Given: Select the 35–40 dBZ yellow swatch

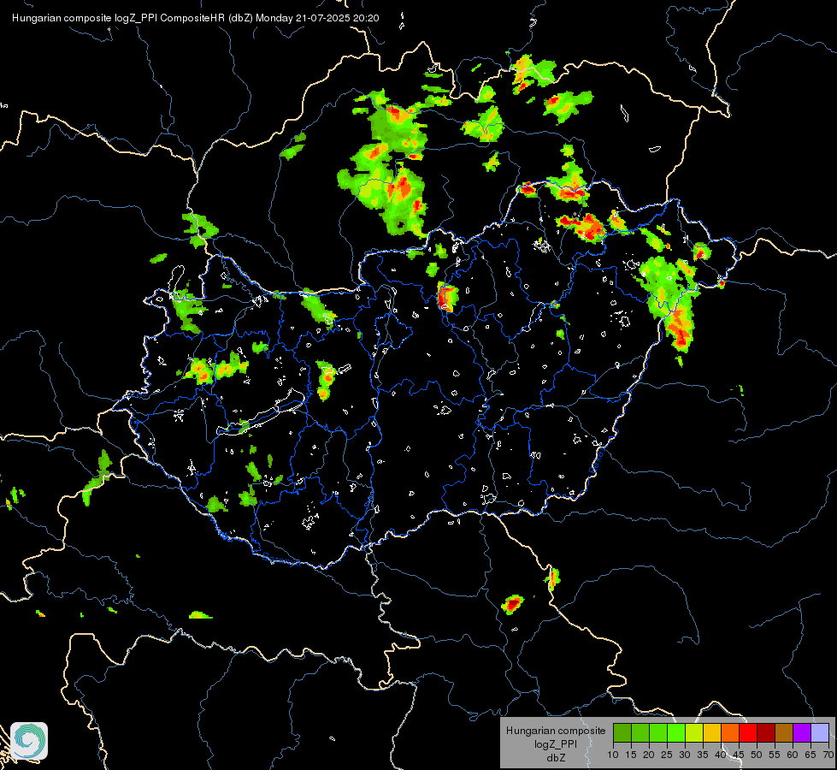Looking at the screenshot, I should pos(712,732).
